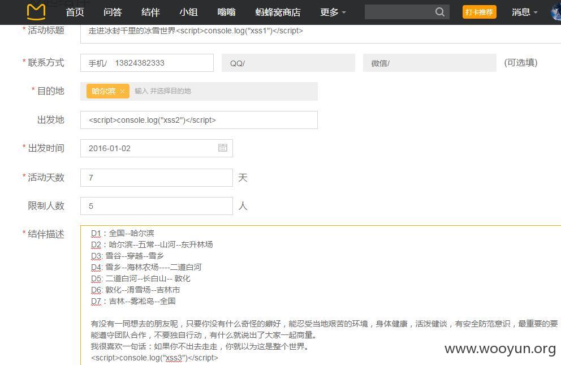Click the line 'D5: 二道白河--长白山-- 敦化'
The image size is (561, 365).
click(141, 279)
